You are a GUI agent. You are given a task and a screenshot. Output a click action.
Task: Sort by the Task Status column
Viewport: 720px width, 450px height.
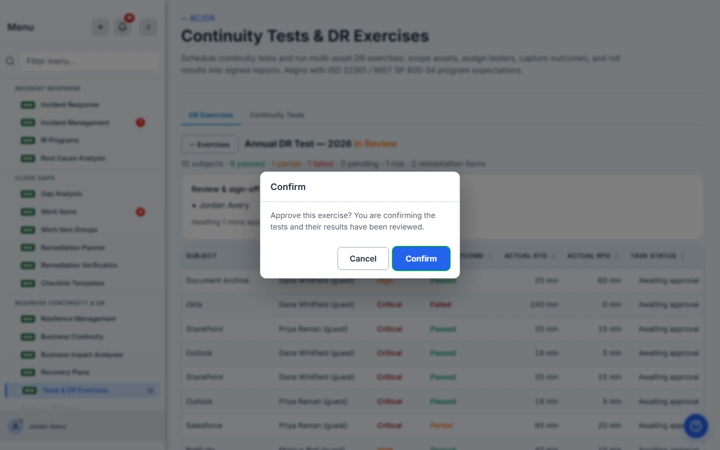point(657,256)
